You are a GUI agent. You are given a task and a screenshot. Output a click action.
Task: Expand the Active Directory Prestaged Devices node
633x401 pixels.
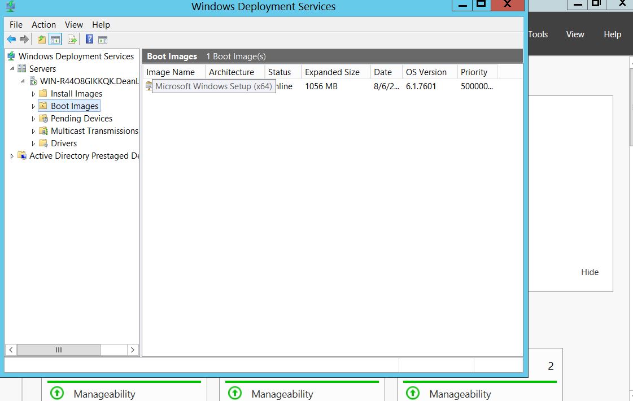(12, 156)
